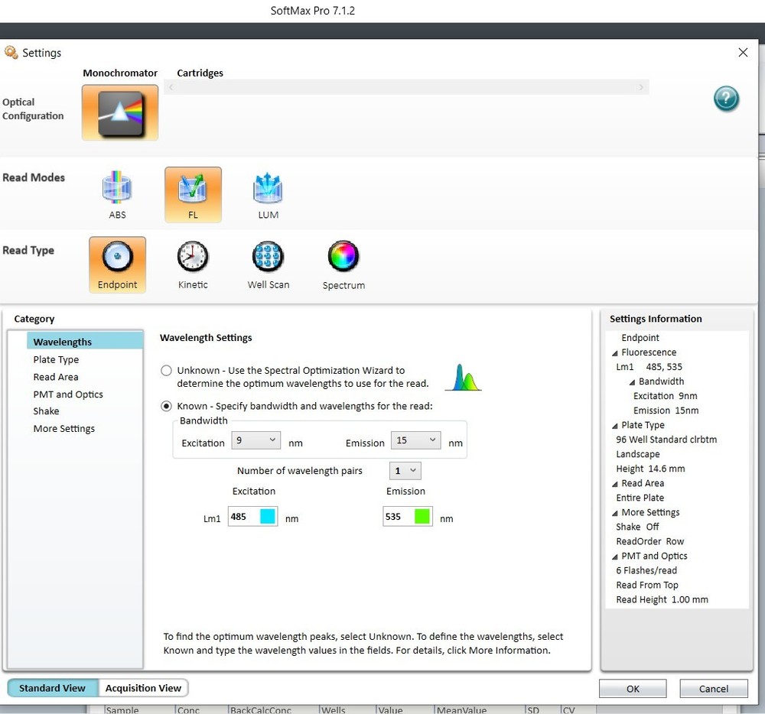Open the Plate Type category
This screenshot has height=714, width=765.
(x=56, y=360)
